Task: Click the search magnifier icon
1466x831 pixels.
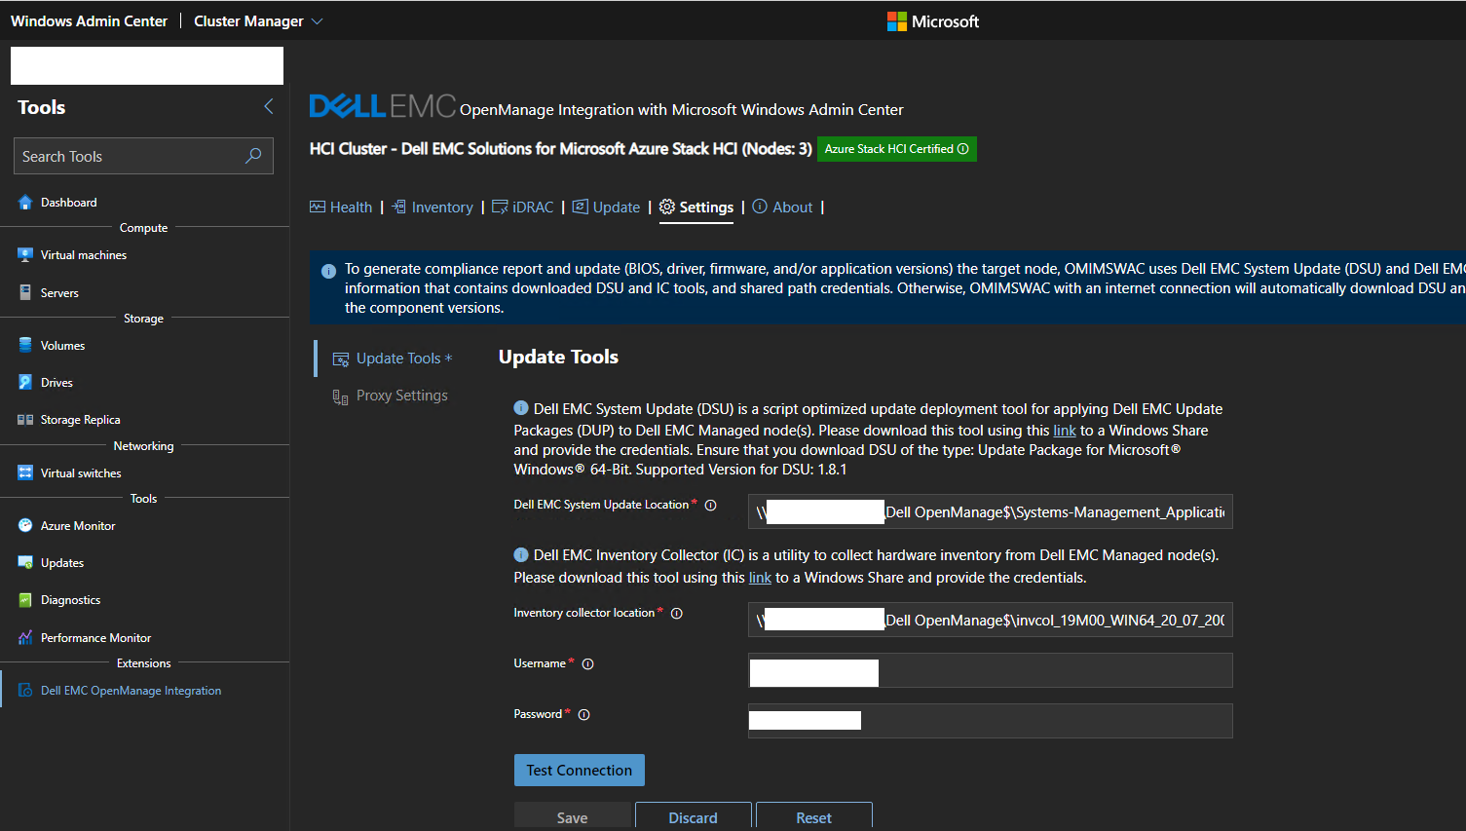Action: [x=253, y=156]
